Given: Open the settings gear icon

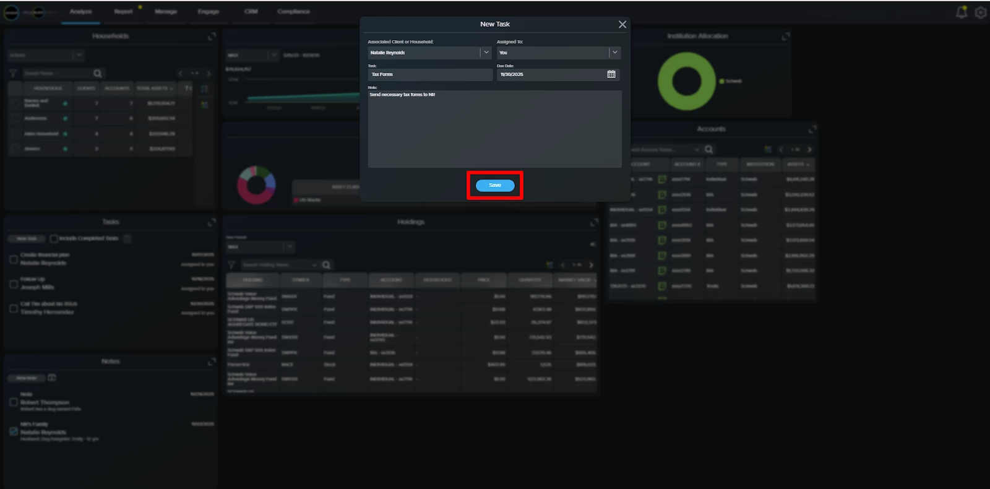Looking at the screenshot, I should [x=981, y=12].
